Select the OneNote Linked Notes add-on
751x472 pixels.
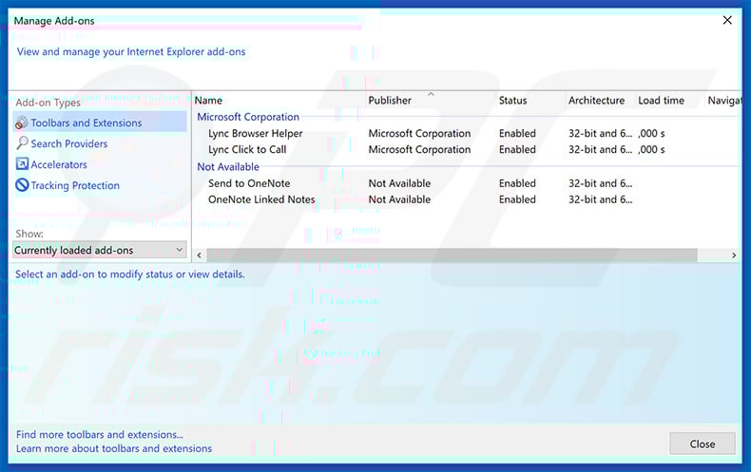pyautogui.click(x=261, y=199)
